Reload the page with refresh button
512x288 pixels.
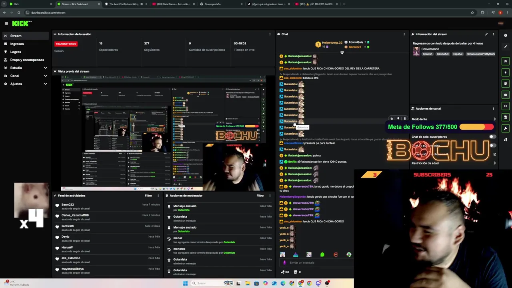(18, 12)
